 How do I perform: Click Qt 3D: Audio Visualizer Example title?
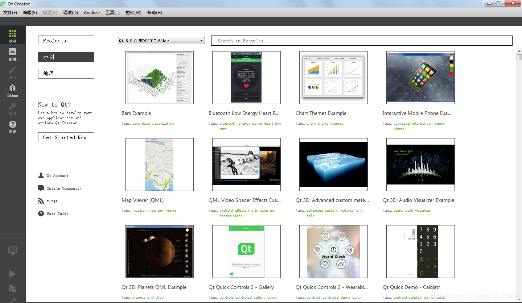point(418,200)
